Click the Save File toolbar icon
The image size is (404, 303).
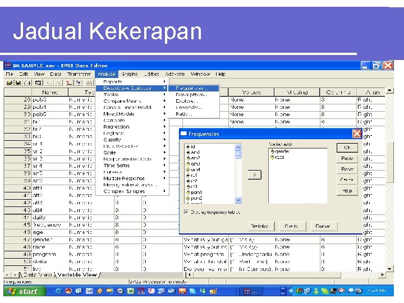19,82
